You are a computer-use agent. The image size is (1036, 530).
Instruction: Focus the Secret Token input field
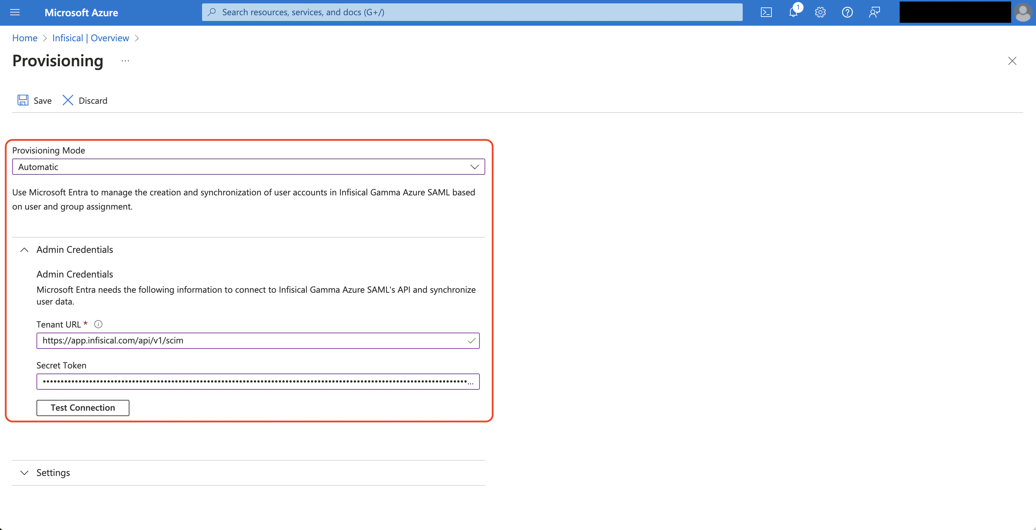coord(258,382)
